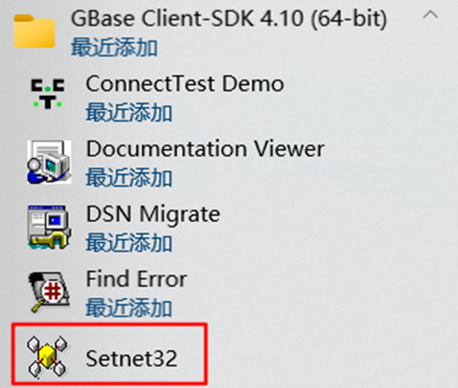Click 最近添加 beneath DSN Migrate
The image size is (458, 388).
(129, 242)
